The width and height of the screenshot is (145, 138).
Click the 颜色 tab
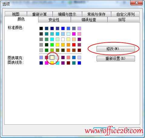21,19
